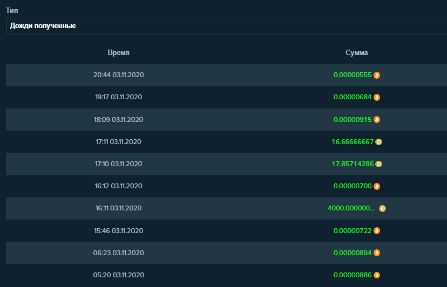
Task: Select the 15:46 03.11.2020 time entry
Action: [118, 230]
